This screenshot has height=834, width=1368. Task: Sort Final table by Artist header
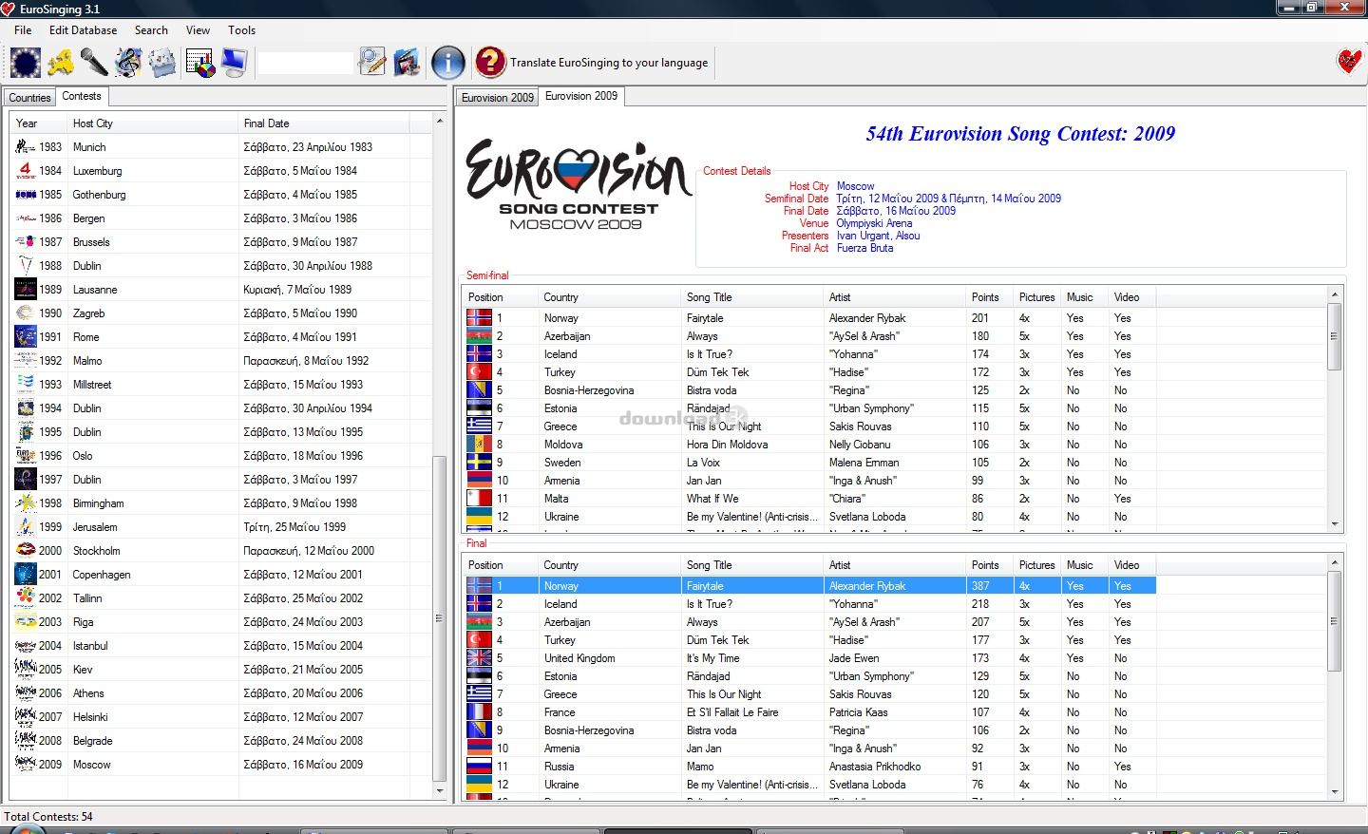point(894,565)
